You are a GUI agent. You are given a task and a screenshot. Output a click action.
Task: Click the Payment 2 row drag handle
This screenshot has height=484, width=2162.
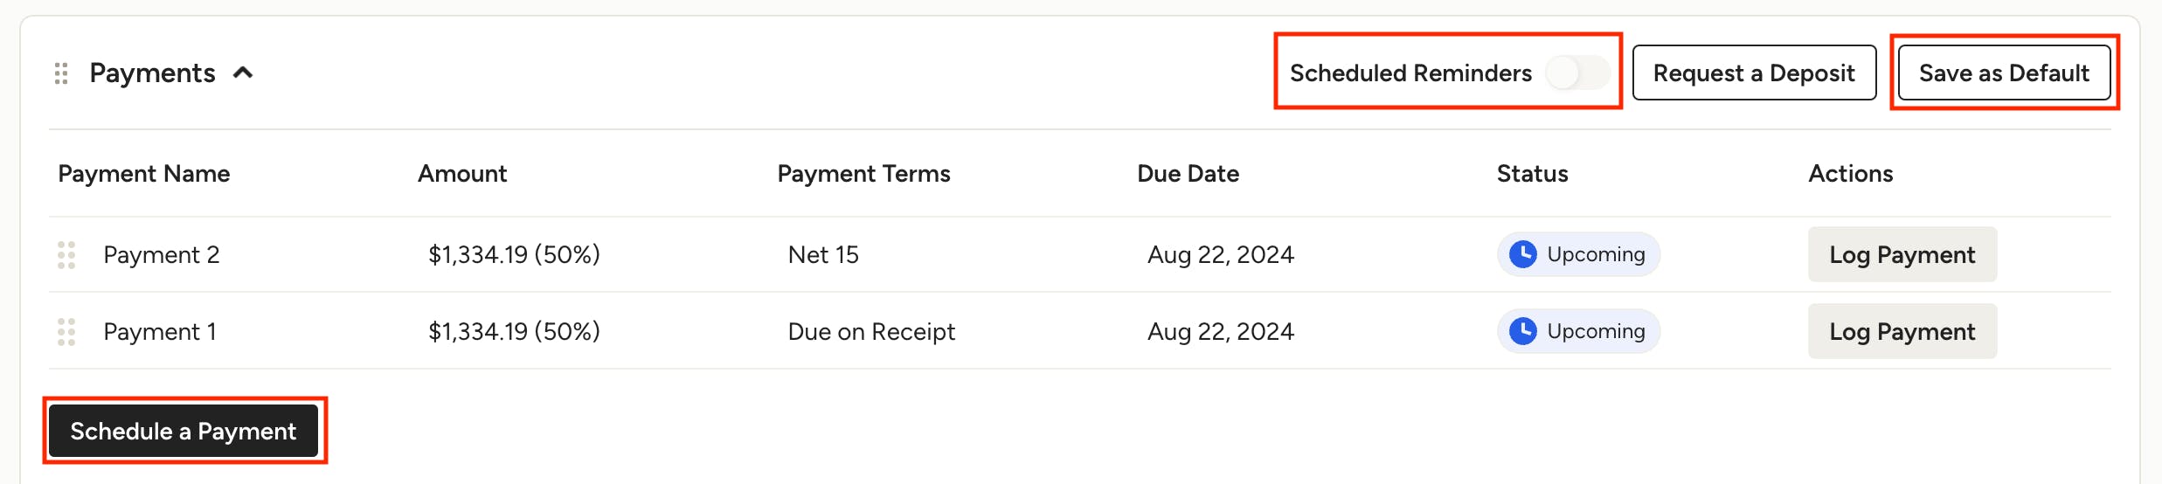[66, 255]
